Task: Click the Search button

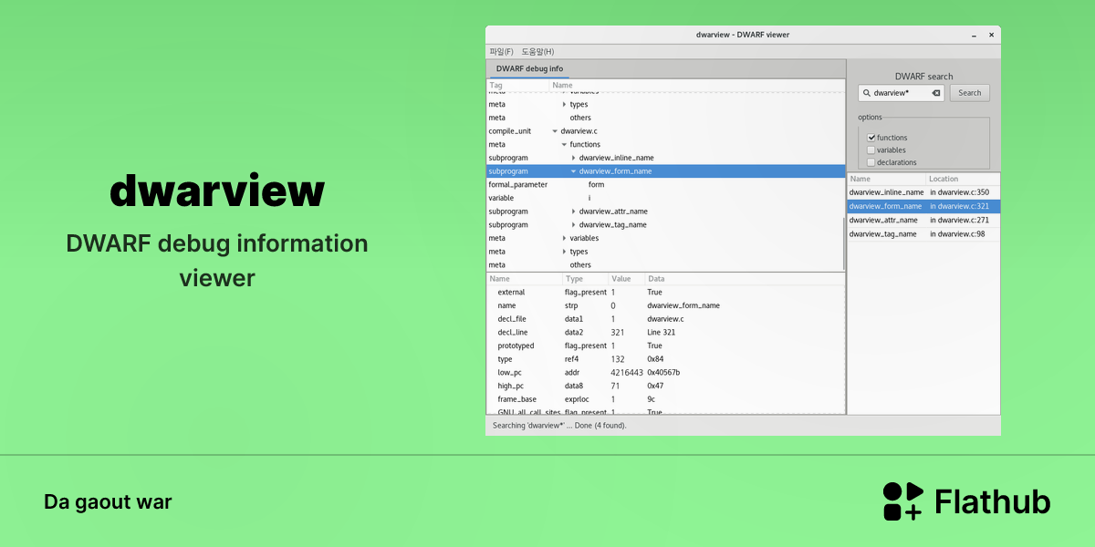Action: tap(970, 93)
